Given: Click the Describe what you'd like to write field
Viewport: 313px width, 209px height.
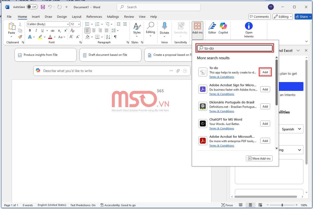Looking at the screenshot, I should tap(112, 71).
